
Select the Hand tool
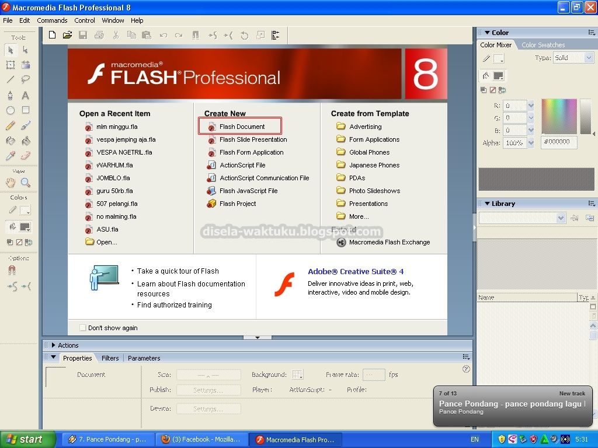[x=11, y=183]
